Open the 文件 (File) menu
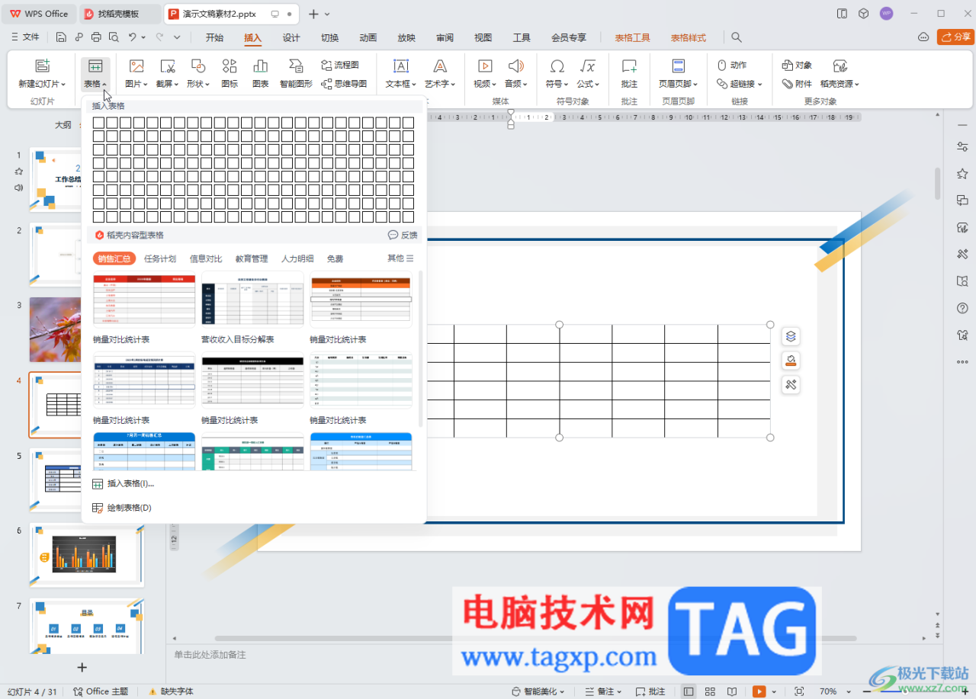The image size is (976, 699). coord(26,37)
